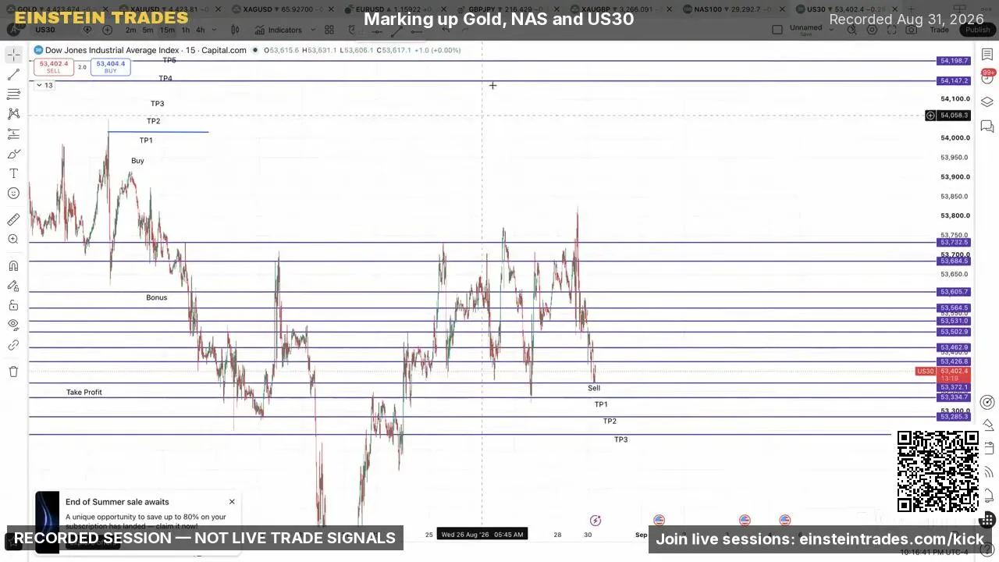Select the 4h timeframe
The image size is (999, 562).
201,30
